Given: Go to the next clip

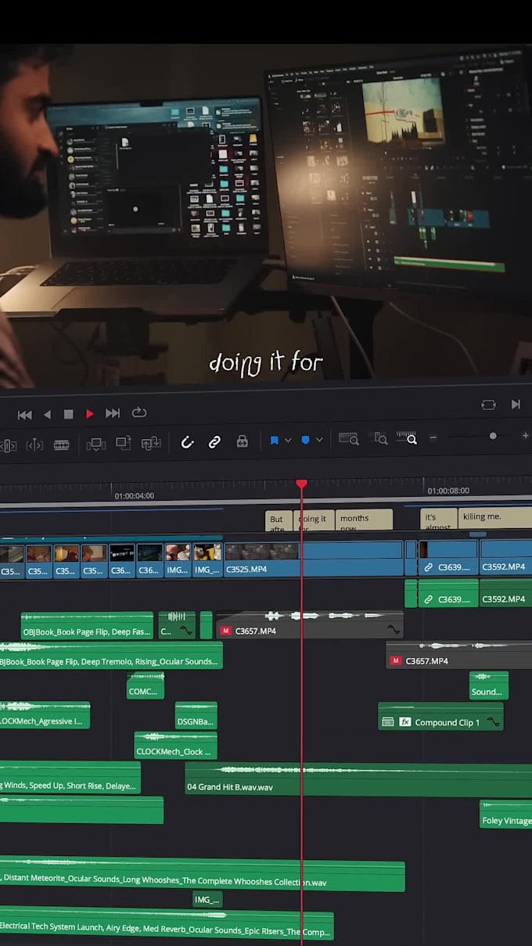Looking at the screenshot, I should pos(516,405).
